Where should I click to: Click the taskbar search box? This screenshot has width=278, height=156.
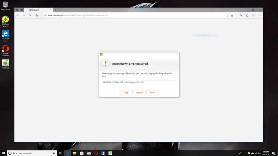point(32,153)
